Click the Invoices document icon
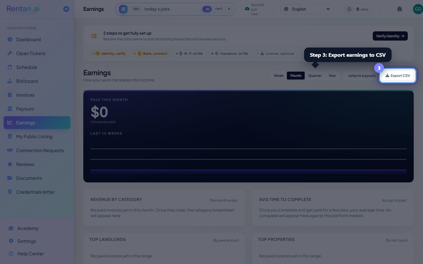Screen dimensions: 423x264 click(x=10, y=95)
